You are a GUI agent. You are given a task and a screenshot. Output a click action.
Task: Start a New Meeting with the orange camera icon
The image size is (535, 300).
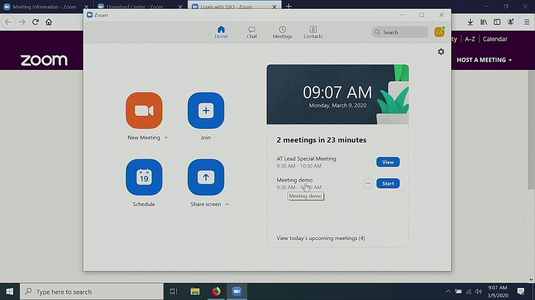[x=144, y=110]
